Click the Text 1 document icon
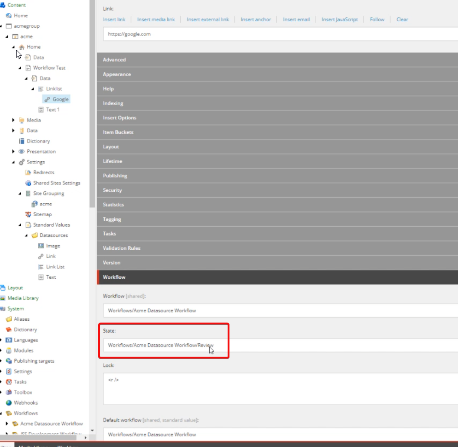458x447 pixels. click(x=41, y=110)
